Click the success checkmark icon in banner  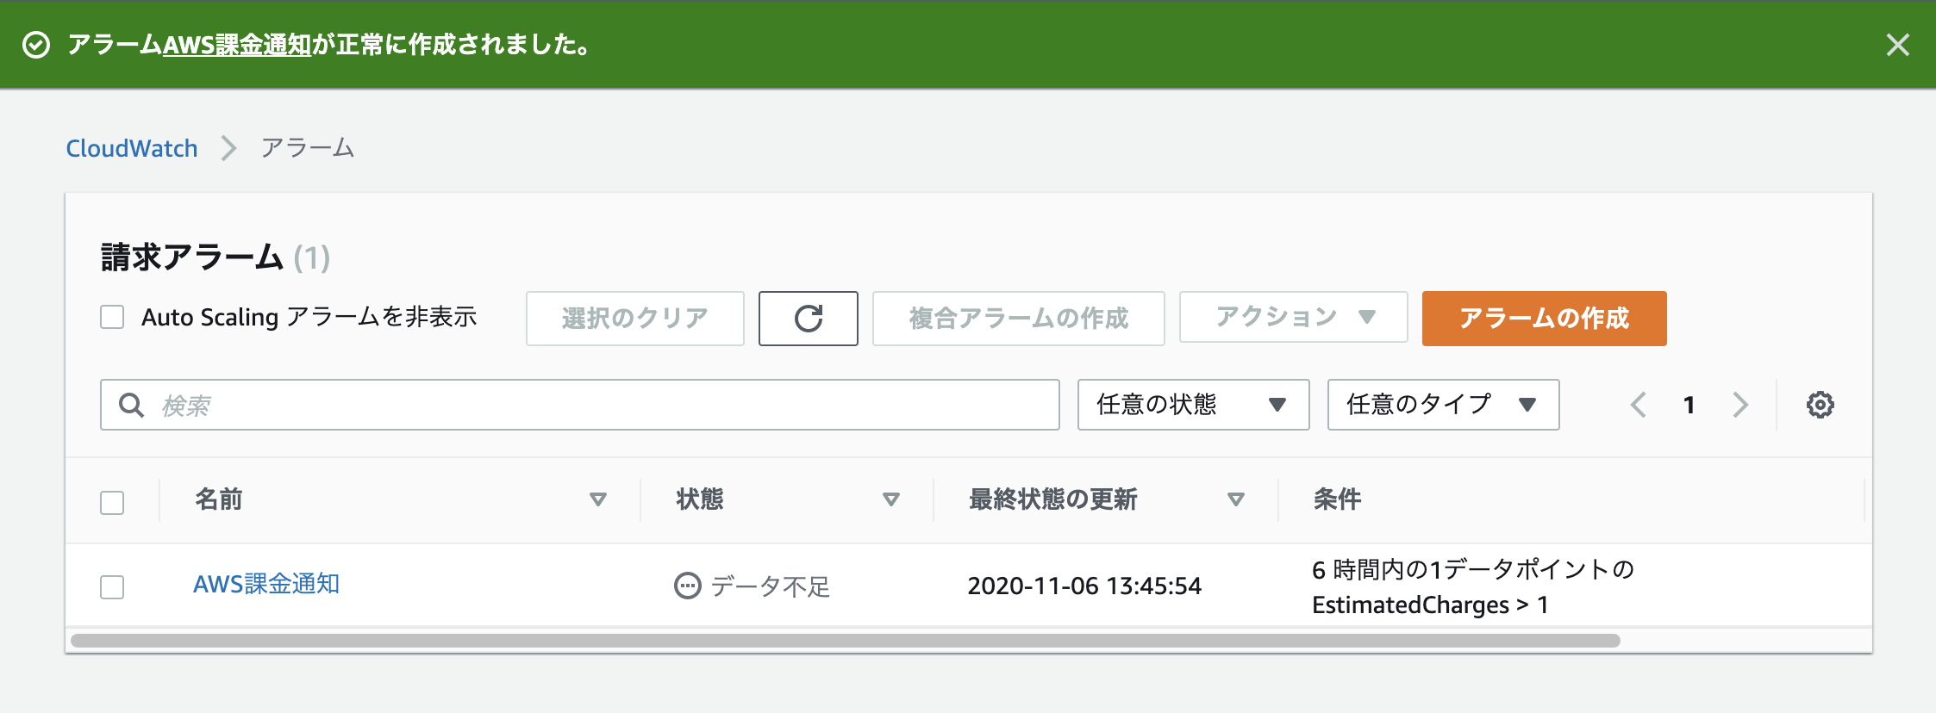36,45
